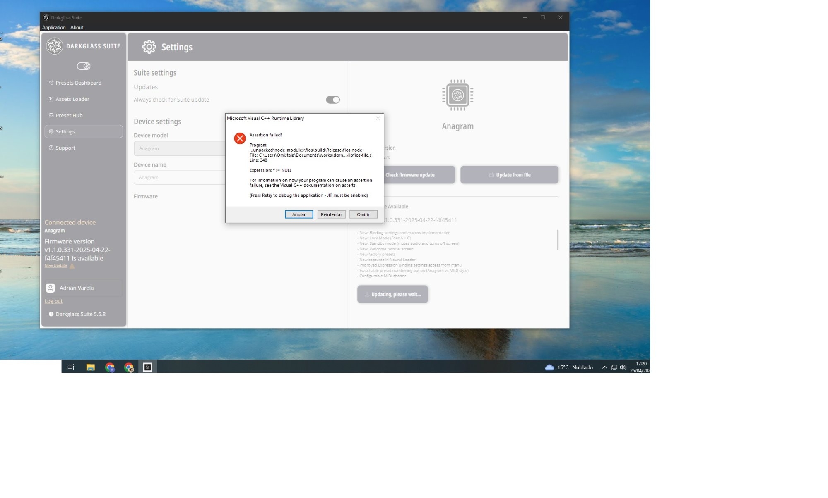Open Chrome icon beside Darkglass taskbar icon
This screenshot has height=498, width=828.
click(129, 367)
